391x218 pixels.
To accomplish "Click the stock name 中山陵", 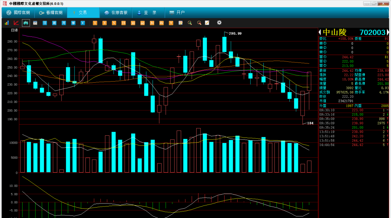I will [335, 32].
